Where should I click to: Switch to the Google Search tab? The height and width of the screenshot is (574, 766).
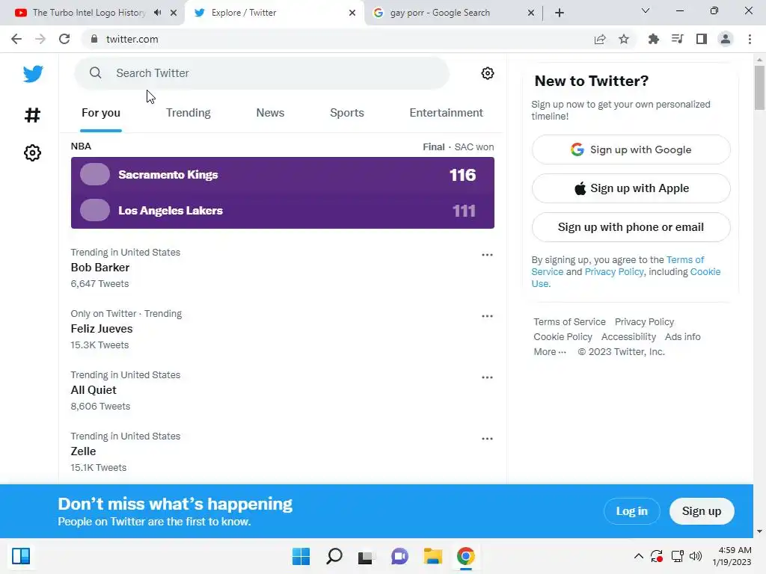tap(440, 13)
